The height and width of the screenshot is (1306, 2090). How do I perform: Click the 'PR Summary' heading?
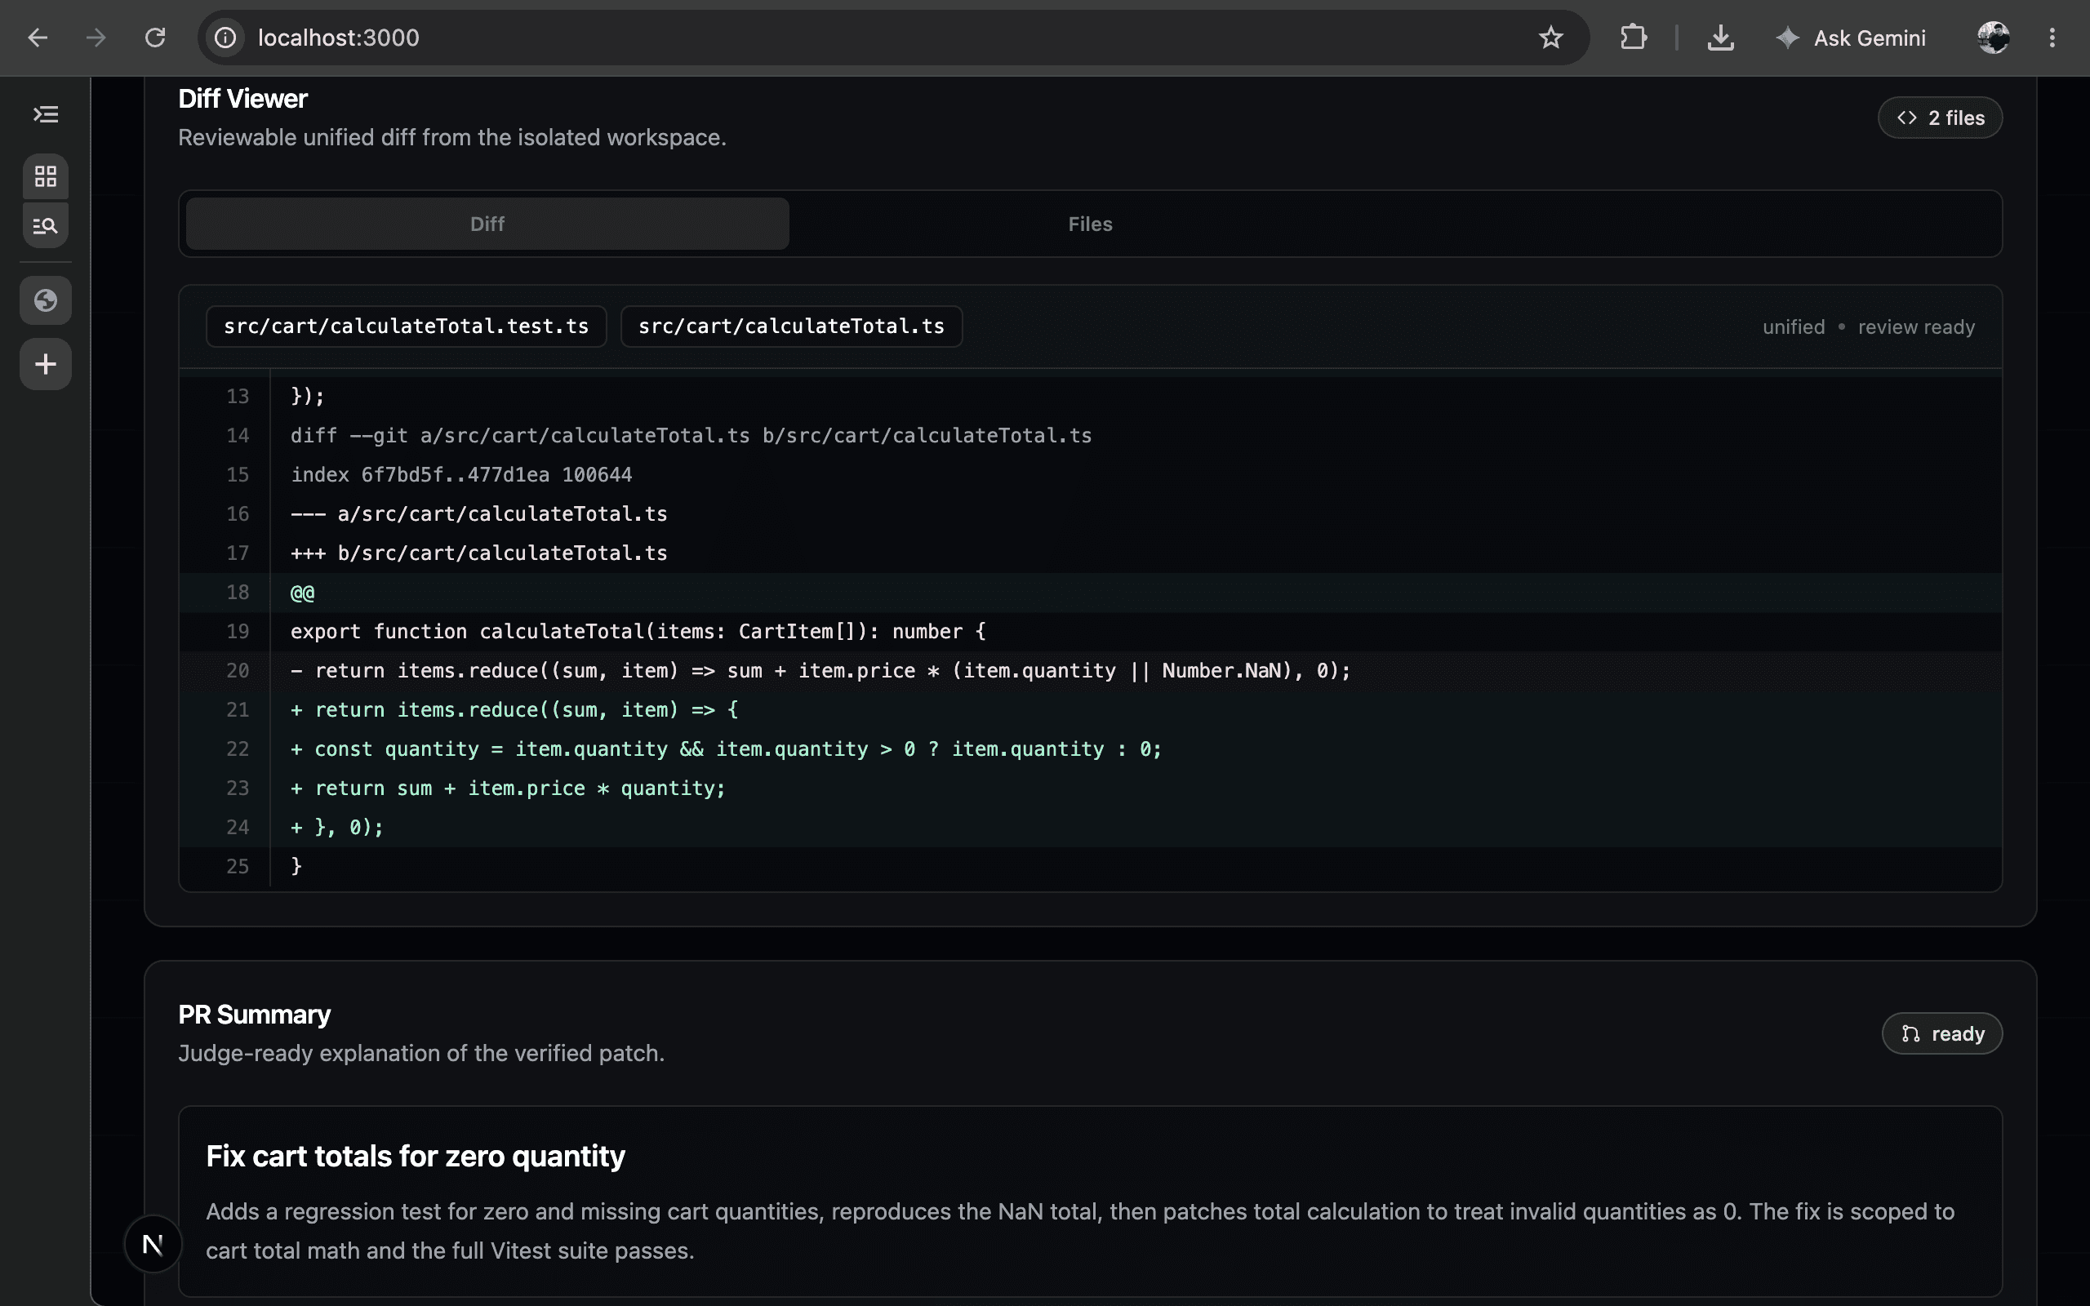[254, 1014]
